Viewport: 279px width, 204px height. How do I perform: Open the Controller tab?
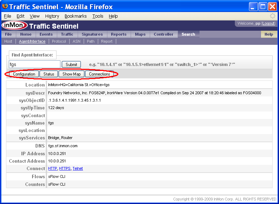[164, 34]
